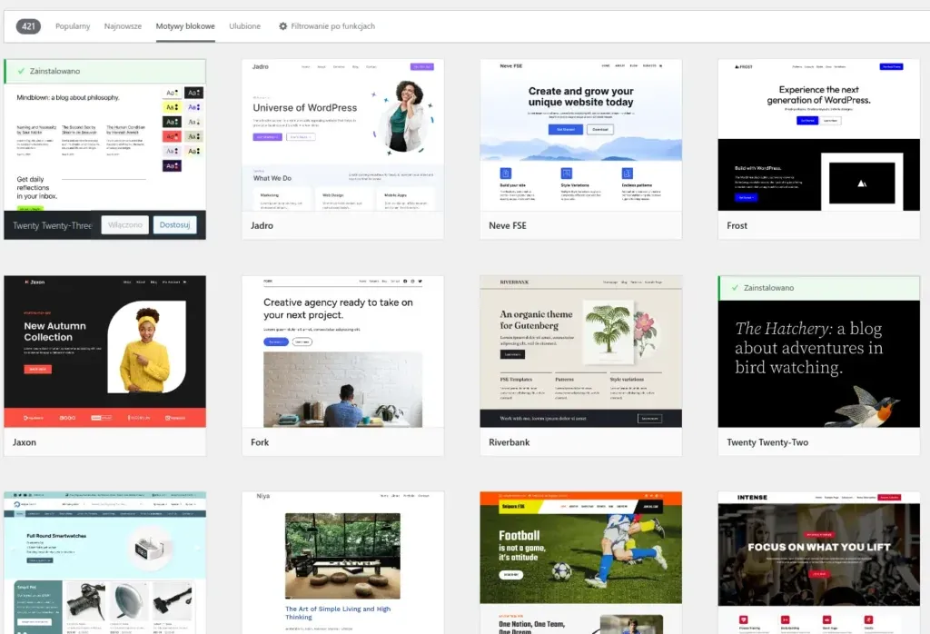This screenshot has height=634, width=930.
Task: Click the Twenty Twenty-Two theme name
Action: 767,441
